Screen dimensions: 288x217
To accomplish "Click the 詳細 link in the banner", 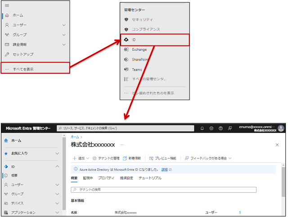I will pyautogui.click(x=165, y=170).
